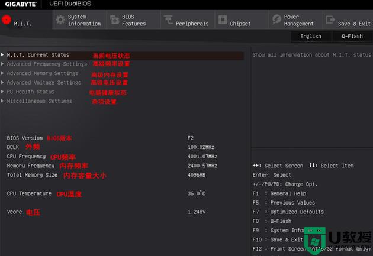
Task: Switch to System Information tab
Action: pos(79,20)
